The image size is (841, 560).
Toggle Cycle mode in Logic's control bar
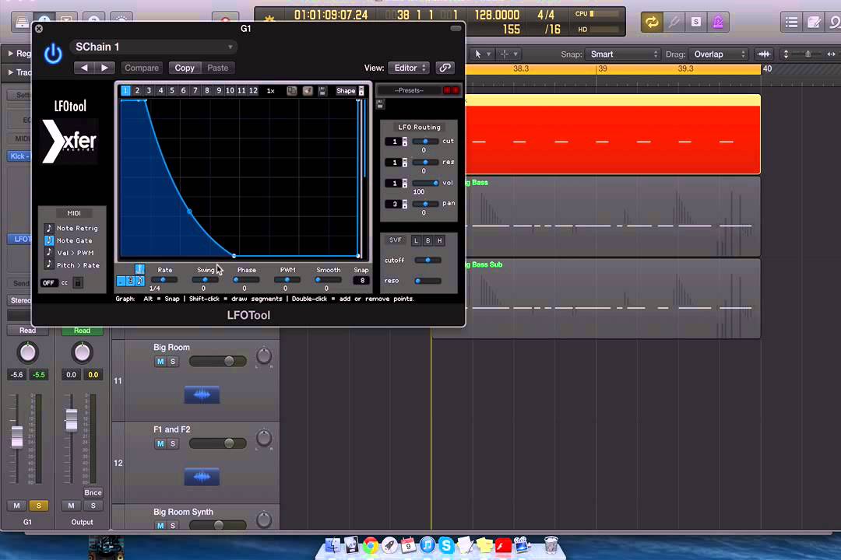pos(652,22)
